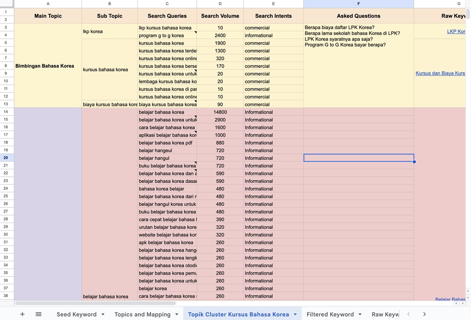The height and width of the screenshot is (320, 471).
Task: Select column F header
Action: click(358, 4)
